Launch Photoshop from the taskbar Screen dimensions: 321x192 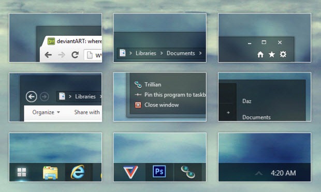pos(159,171)
